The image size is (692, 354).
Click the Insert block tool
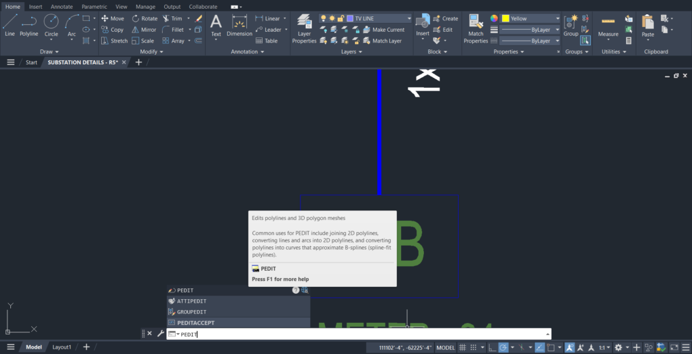pyautogui.click(x=423, y=26)
